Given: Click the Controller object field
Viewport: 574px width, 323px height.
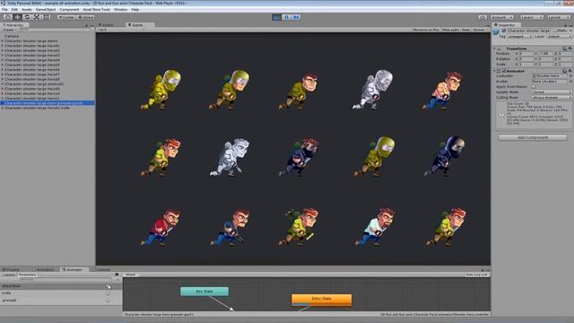Looking at the screenshot, I should (550, 75).
